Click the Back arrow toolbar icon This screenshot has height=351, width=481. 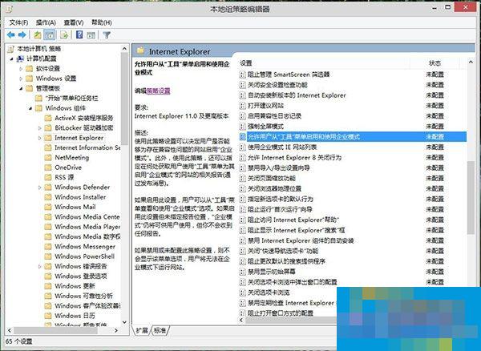(x=11, y=34)
